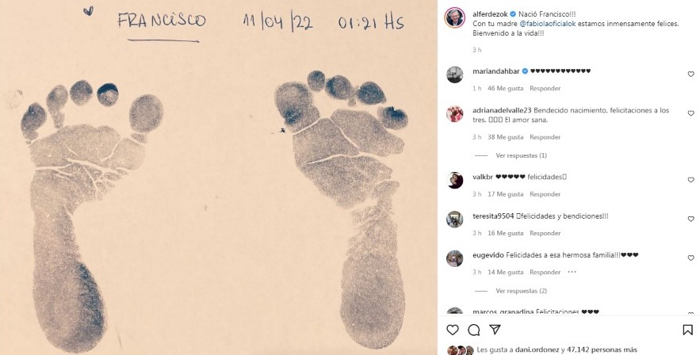The image size is (700, 355).
Task: Like the post with heart icon
Action: [x=453, y=330]
